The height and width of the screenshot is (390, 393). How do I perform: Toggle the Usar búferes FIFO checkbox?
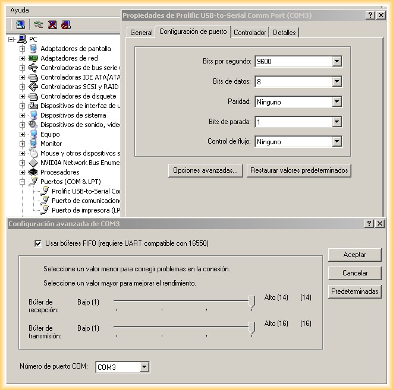pos(39,243)
